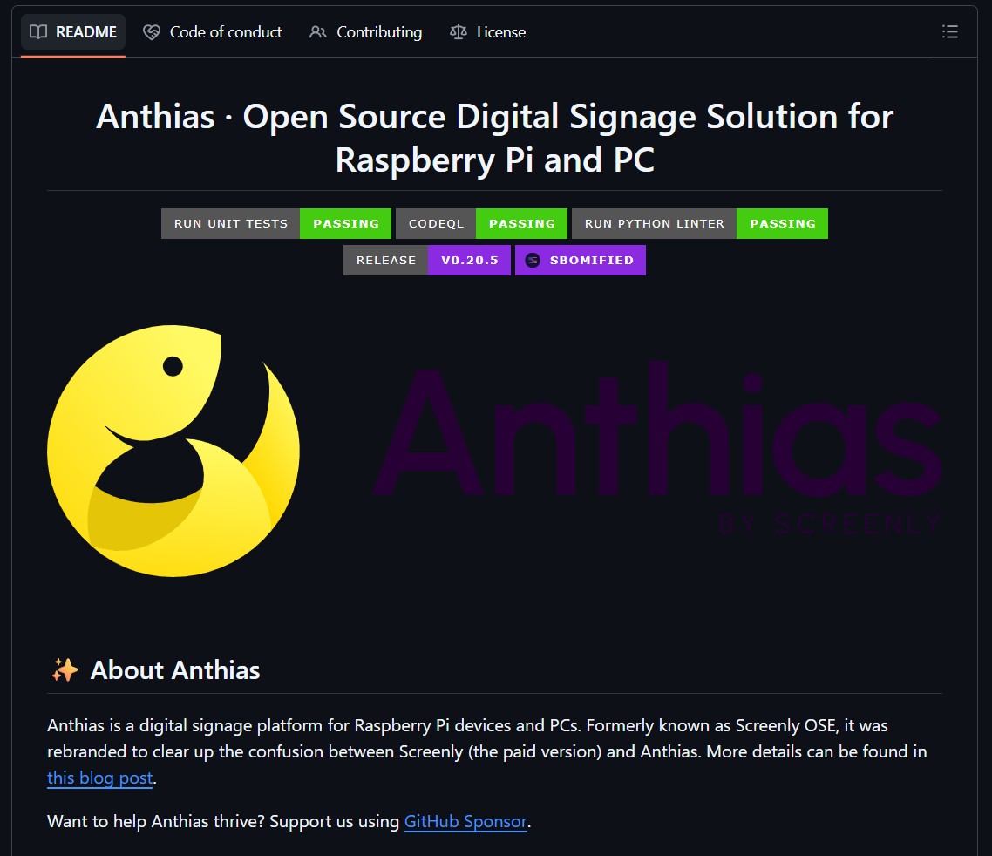Open the Contributing tab
Screen dimensions: 992x856
[x=365, y=31]
